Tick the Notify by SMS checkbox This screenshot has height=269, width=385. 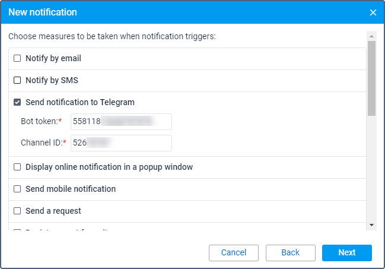click(17, 80)
